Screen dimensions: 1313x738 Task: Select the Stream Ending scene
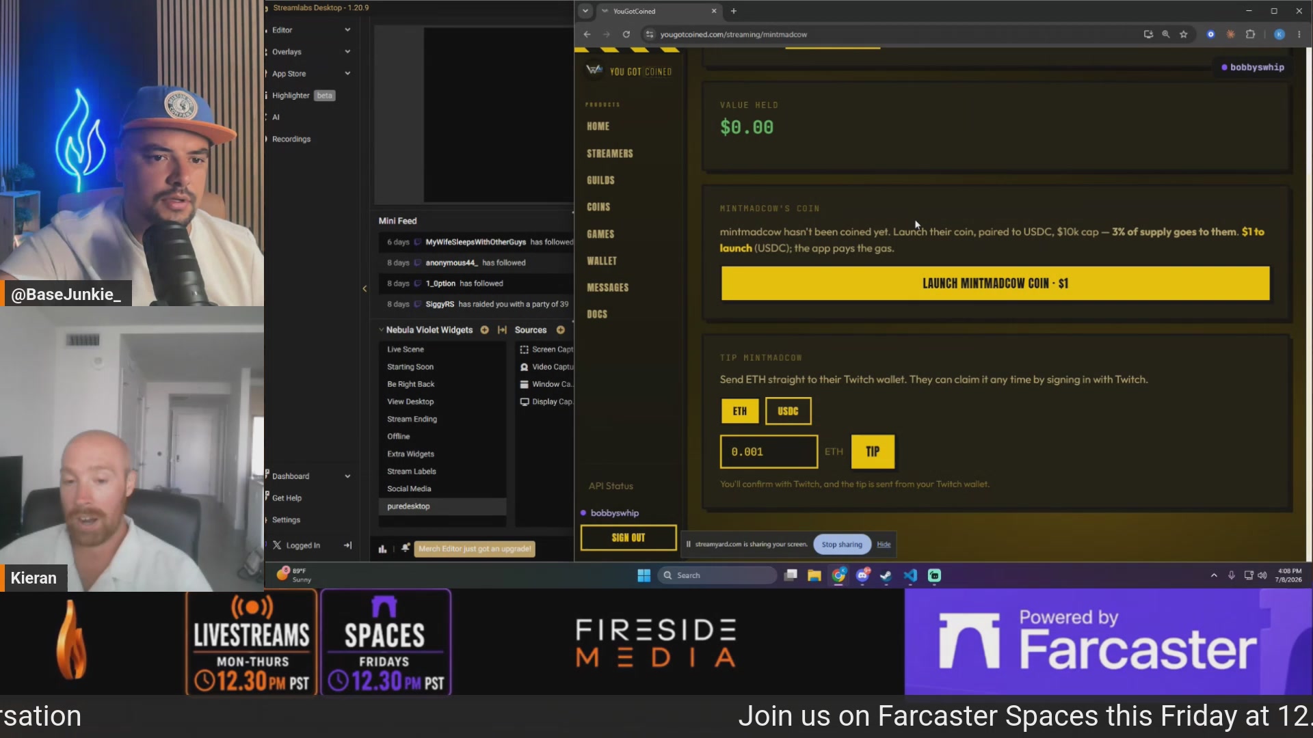[442, 419]
